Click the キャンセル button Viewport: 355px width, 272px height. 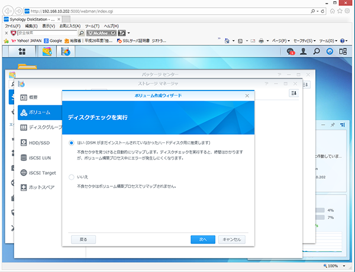(231, 239)
